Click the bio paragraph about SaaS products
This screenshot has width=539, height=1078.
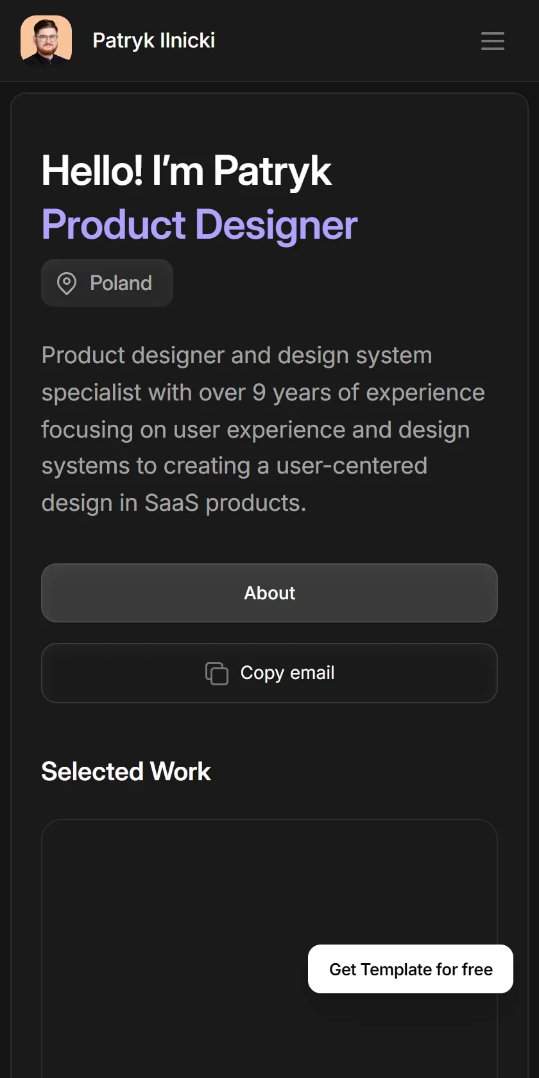(263, 429)
